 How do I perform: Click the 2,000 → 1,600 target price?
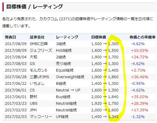click(x=105, y=110)
